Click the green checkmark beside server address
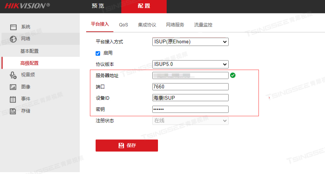This screenshot has height=174, width=325. click(233, 75)
